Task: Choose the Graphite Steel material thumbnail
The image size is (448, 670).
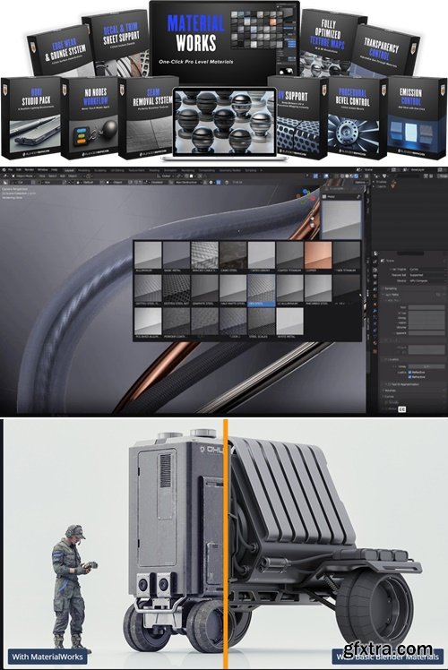Action: [205, 288]
